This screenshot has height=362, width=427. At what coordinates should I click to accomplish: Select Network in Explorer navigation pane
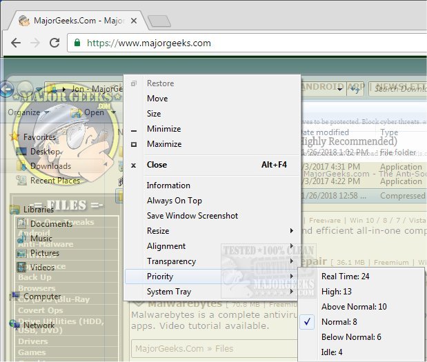39,325
